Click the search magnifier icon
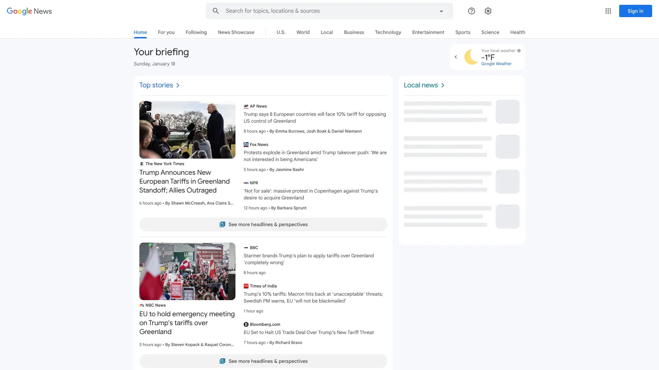659x370 pixels. (216, 11)
